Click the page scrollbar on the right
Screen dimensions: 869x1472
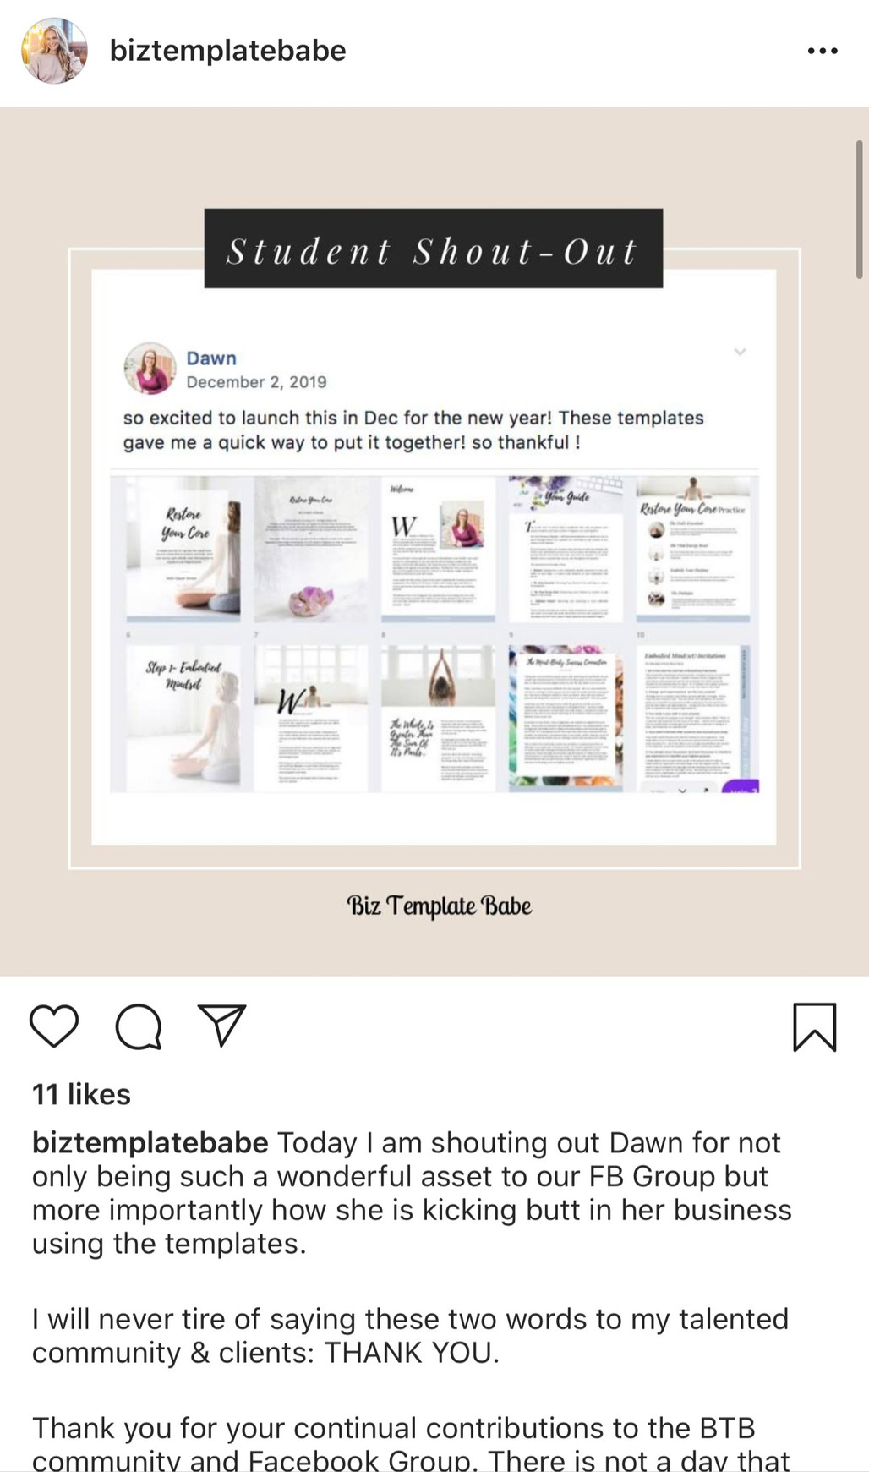pyautogui.click(x=859, y=210)
